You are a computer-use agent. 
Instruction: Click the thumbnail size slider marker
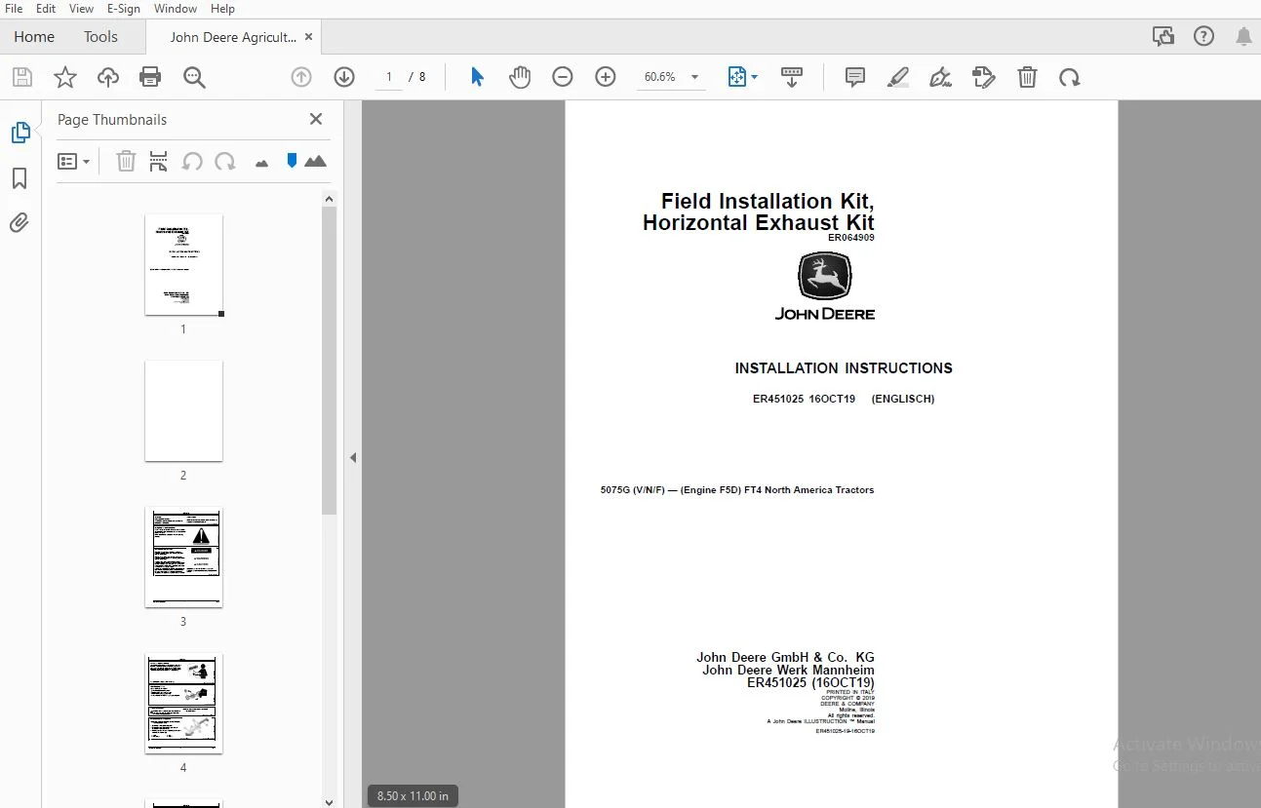(292, 161)
